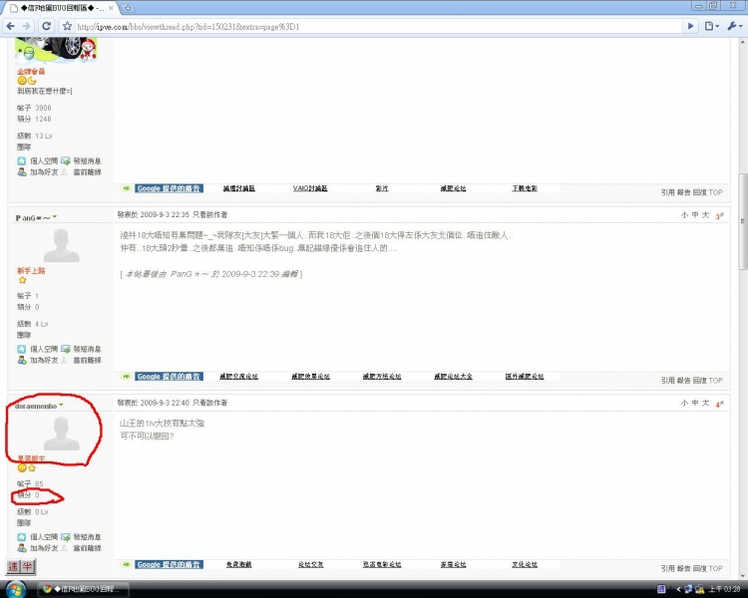This screenshot has width=748, height=598.
Task: Click 引用 under doraemonho's post
Action: 668,568
